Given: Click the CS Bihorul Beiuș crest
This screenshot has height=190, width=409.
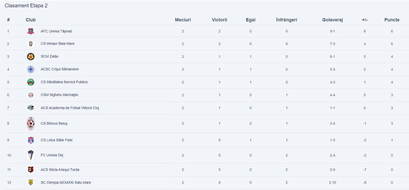Looking at the screenshot, I should [x=31, y=123].
